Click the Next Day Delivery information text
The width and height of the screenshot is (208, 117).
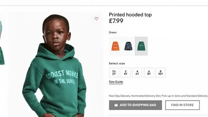point(158,96)
